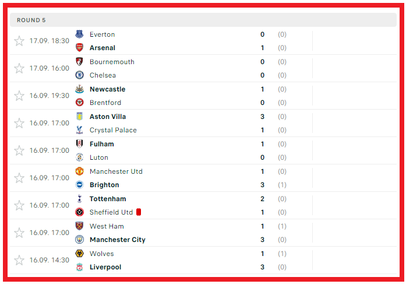Click the Wolves club crest
This screenshot has height=284, width=406.
click(x=79, y=254)
